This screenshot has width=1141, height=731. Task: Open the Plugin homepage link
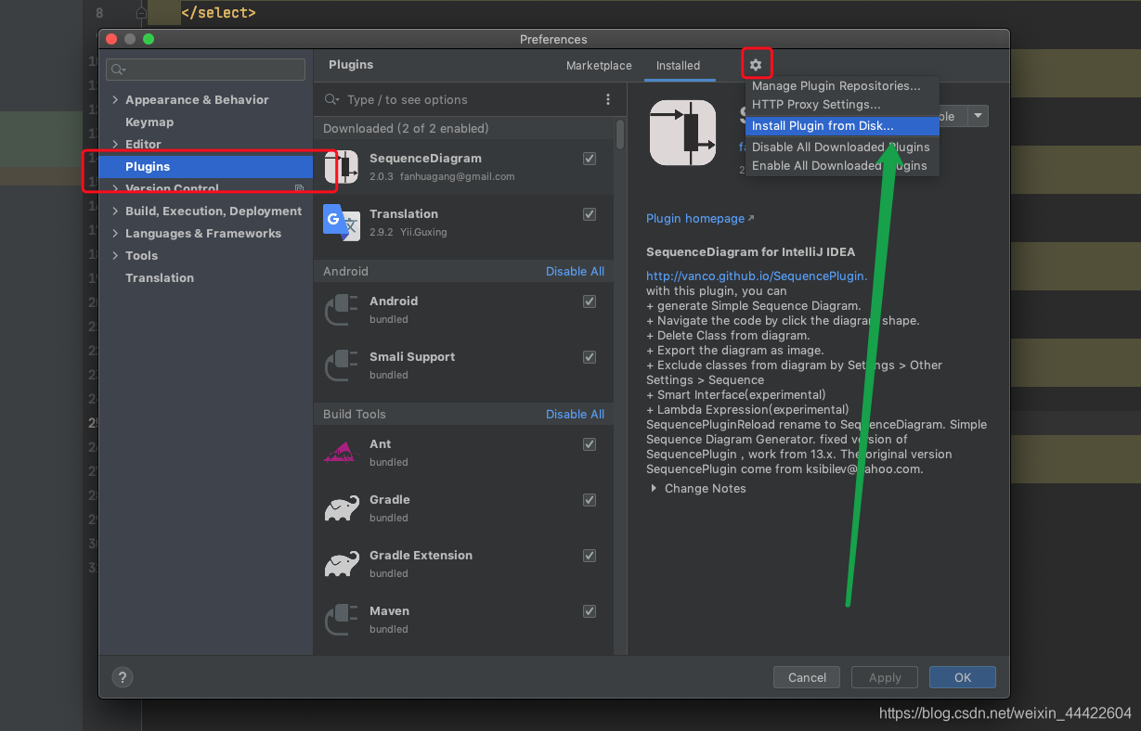(x=700, y=218)
